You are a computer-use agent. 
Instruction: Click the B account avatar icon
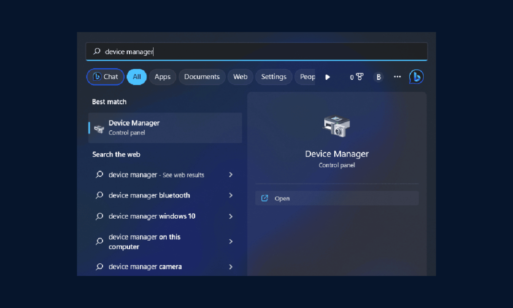379,76
